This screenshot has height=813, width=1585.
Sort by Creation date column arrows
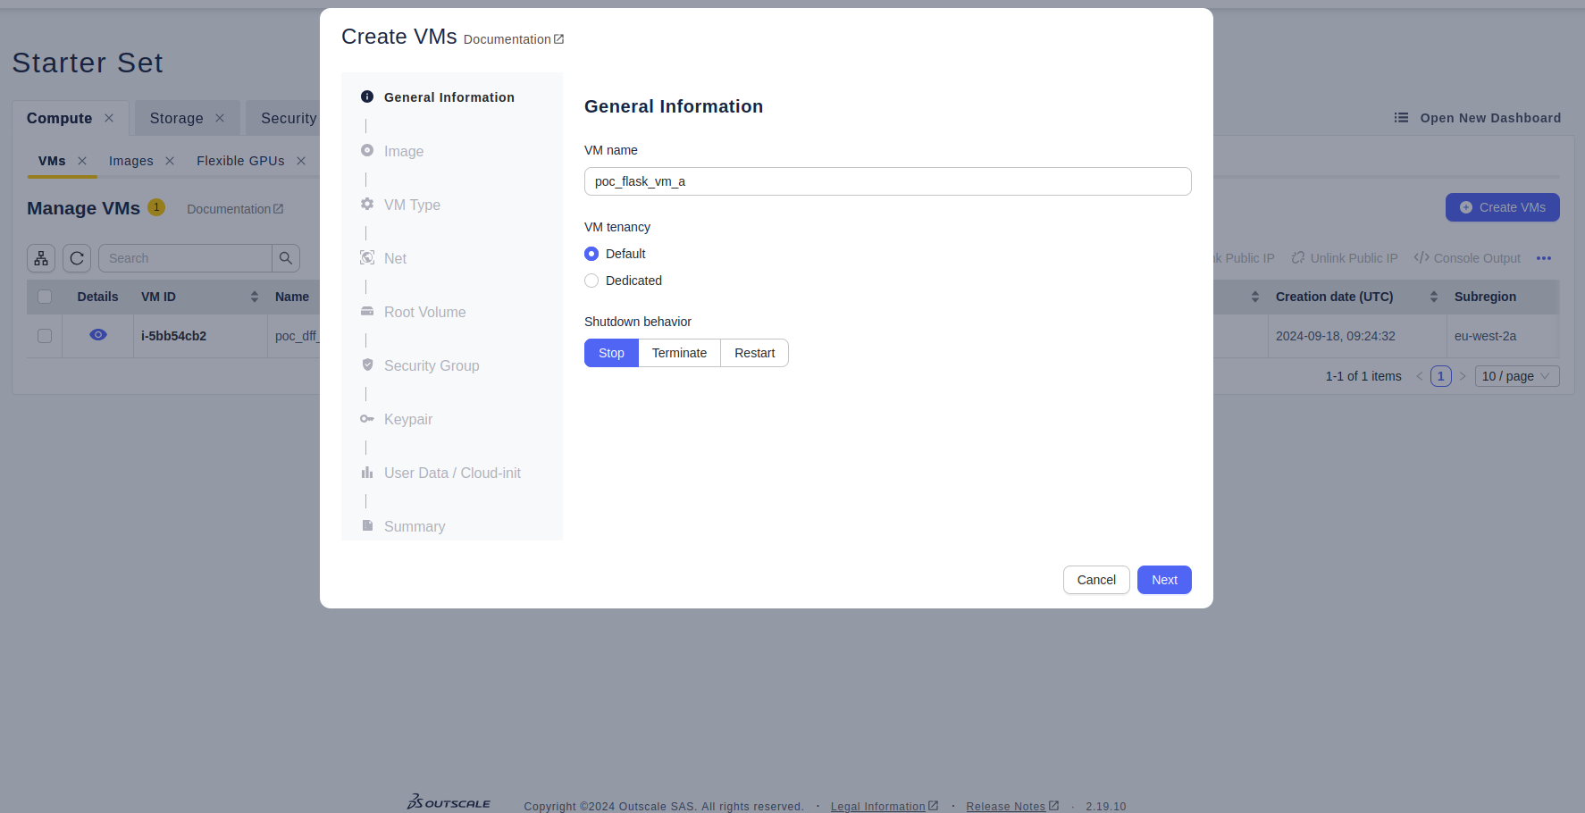point(1433,297)
